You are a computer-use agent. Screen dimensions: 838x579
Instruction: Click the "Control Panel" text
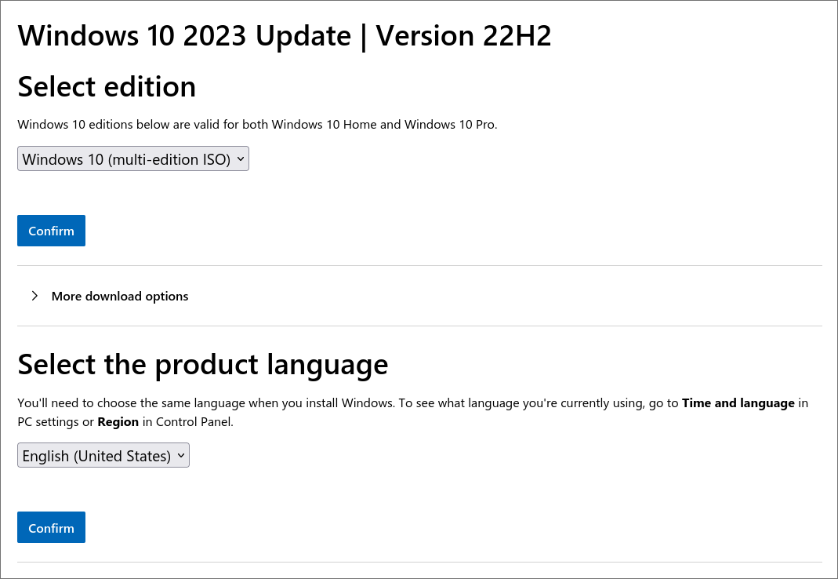(x=194, y=422)
